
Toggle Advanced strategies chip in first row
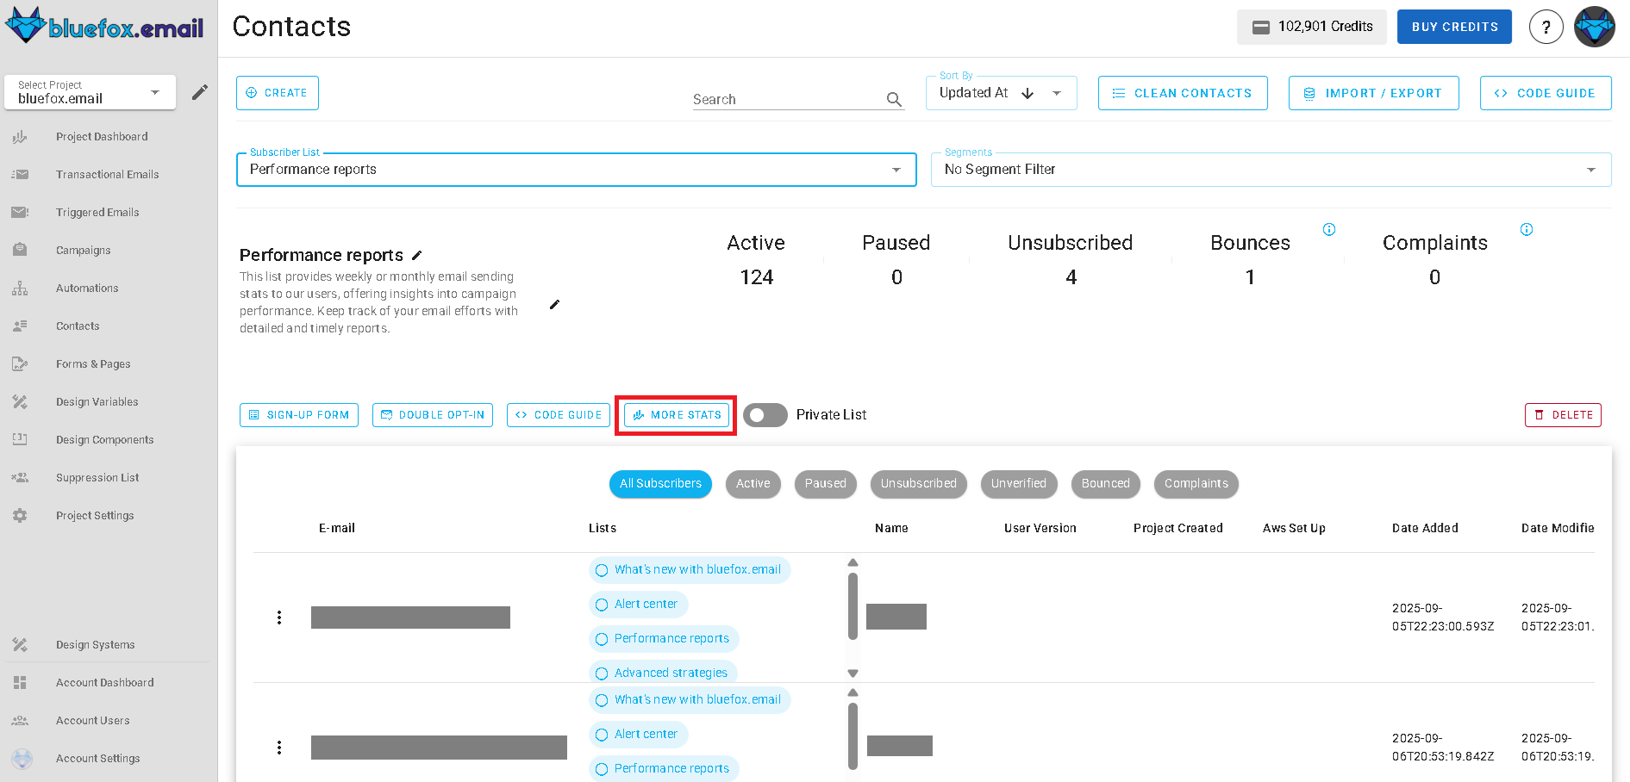pyautogui.click(x=663, y=673)
